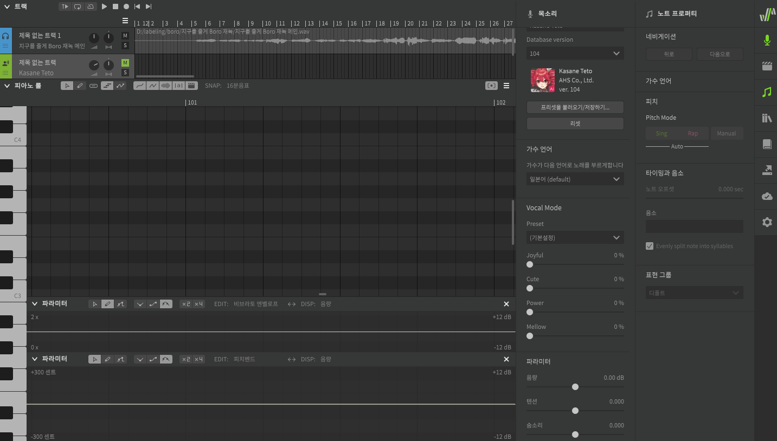Select the Manual pitch mode

click(x=726, y=133)
